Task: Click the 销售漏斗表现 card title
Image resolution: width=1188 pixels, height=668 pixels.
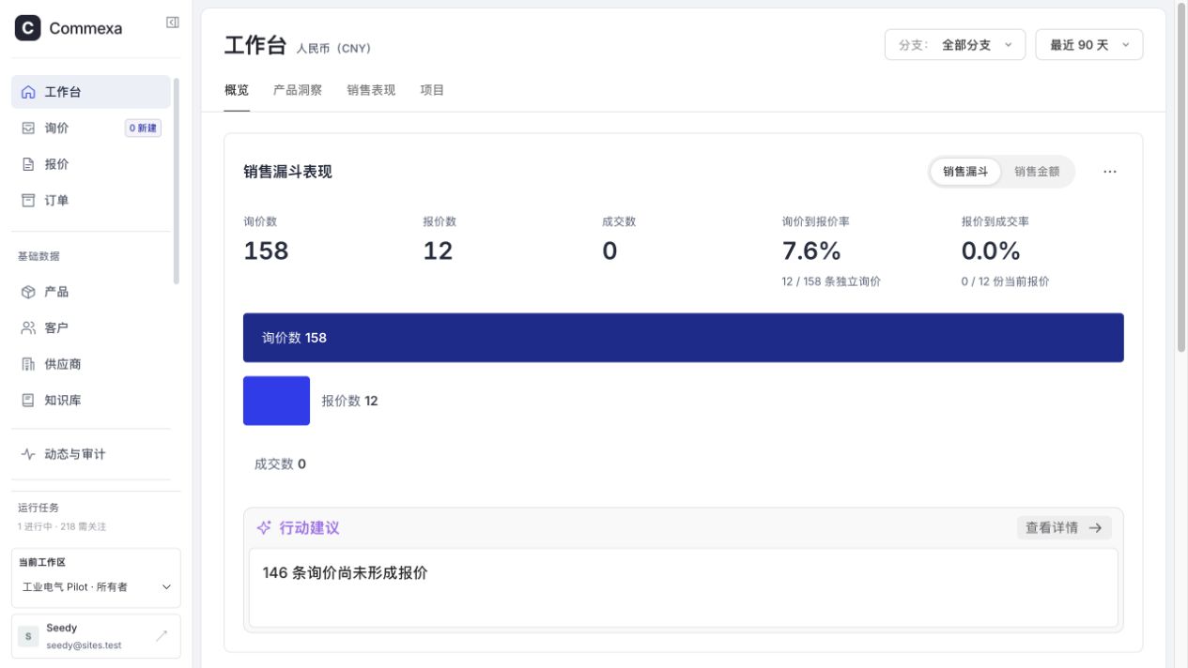Action: click(287, 172)
